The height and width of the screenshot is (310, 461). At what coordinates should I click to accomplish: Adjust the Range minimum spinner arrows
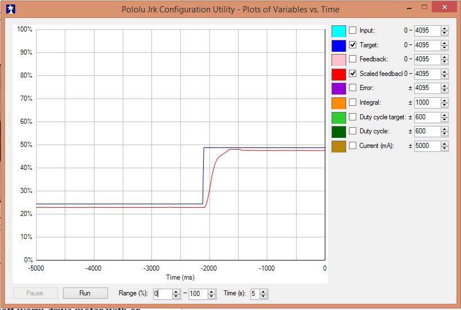click(x=176, y=294)
